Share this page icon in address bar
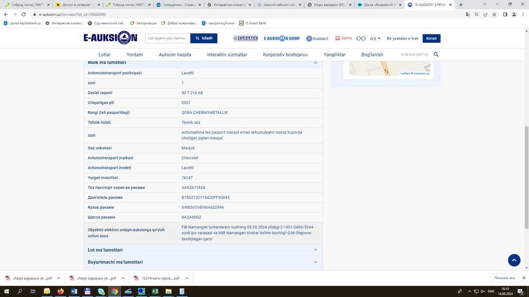 (x=485, y=14)
